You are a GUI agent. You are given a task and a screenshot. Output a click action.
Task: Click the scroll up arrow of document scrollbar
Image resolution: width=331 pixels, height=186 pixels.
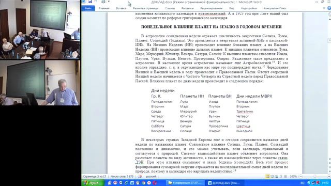(x=329, y=20)
